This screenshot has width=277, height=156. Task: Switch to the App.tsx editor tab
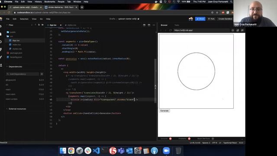[53, 25]
